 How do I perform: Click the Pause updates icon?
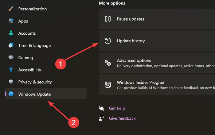pos(108,19)
